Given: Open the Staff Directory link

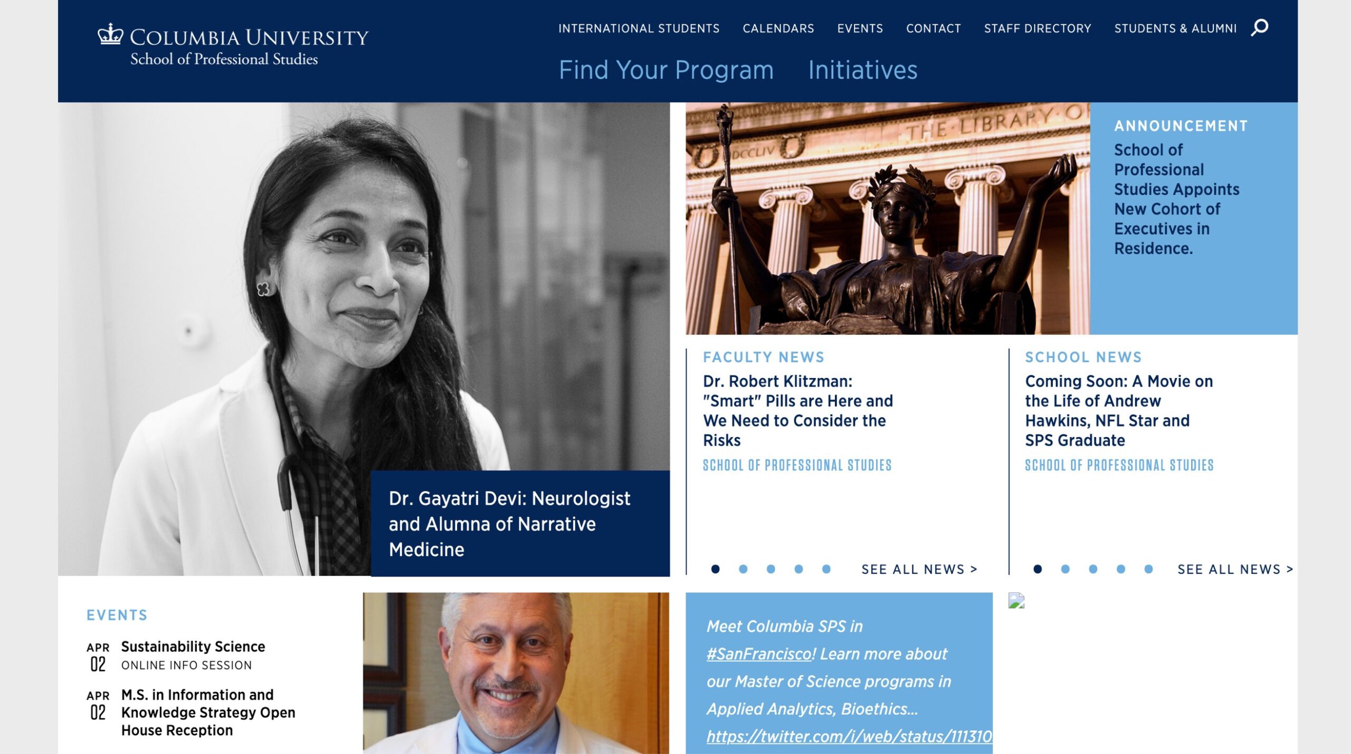Looking at the screenshot, I should point(1038,29).
